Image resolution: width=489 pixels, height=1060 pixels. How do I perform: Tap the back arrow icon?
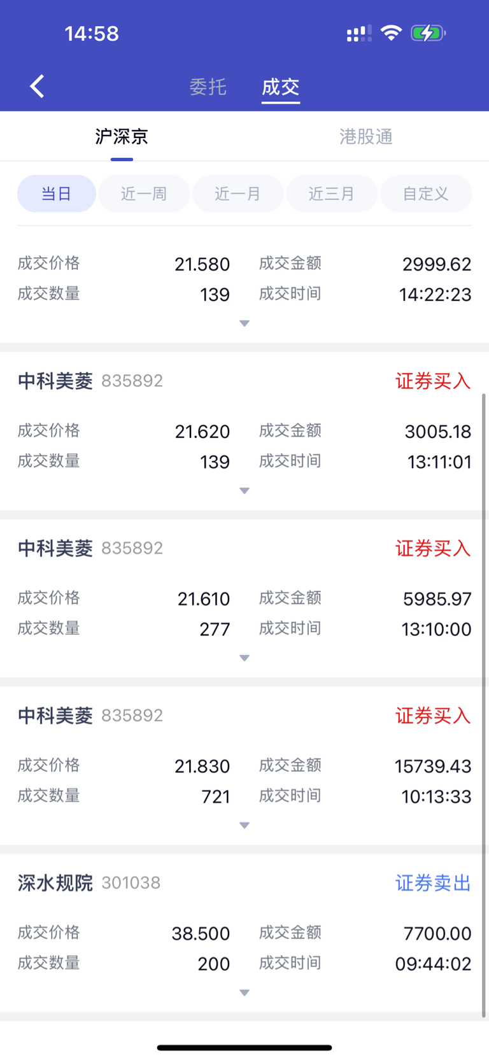click(37, 86)
